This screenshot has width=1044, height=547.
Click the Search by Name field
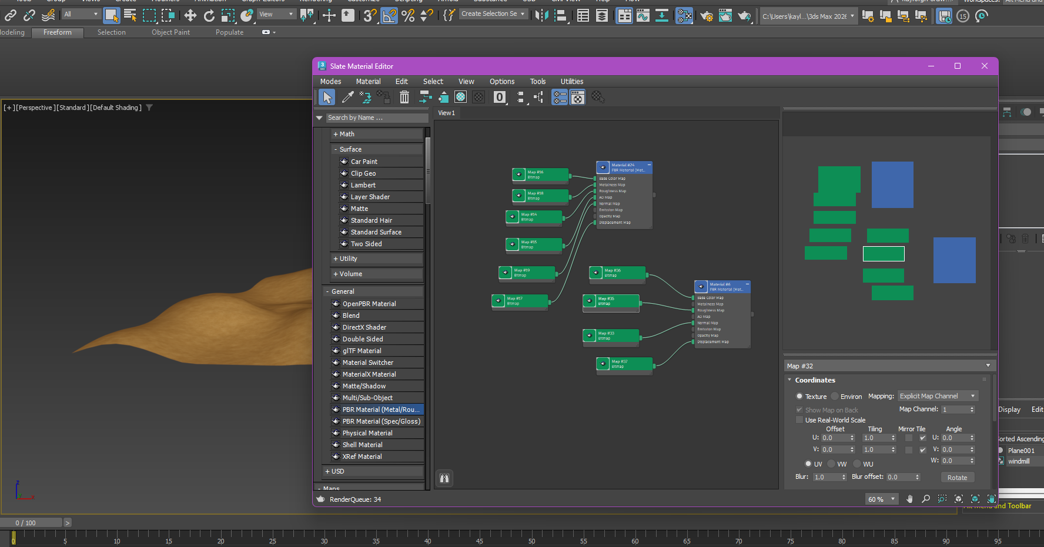[x=376, y=118]
